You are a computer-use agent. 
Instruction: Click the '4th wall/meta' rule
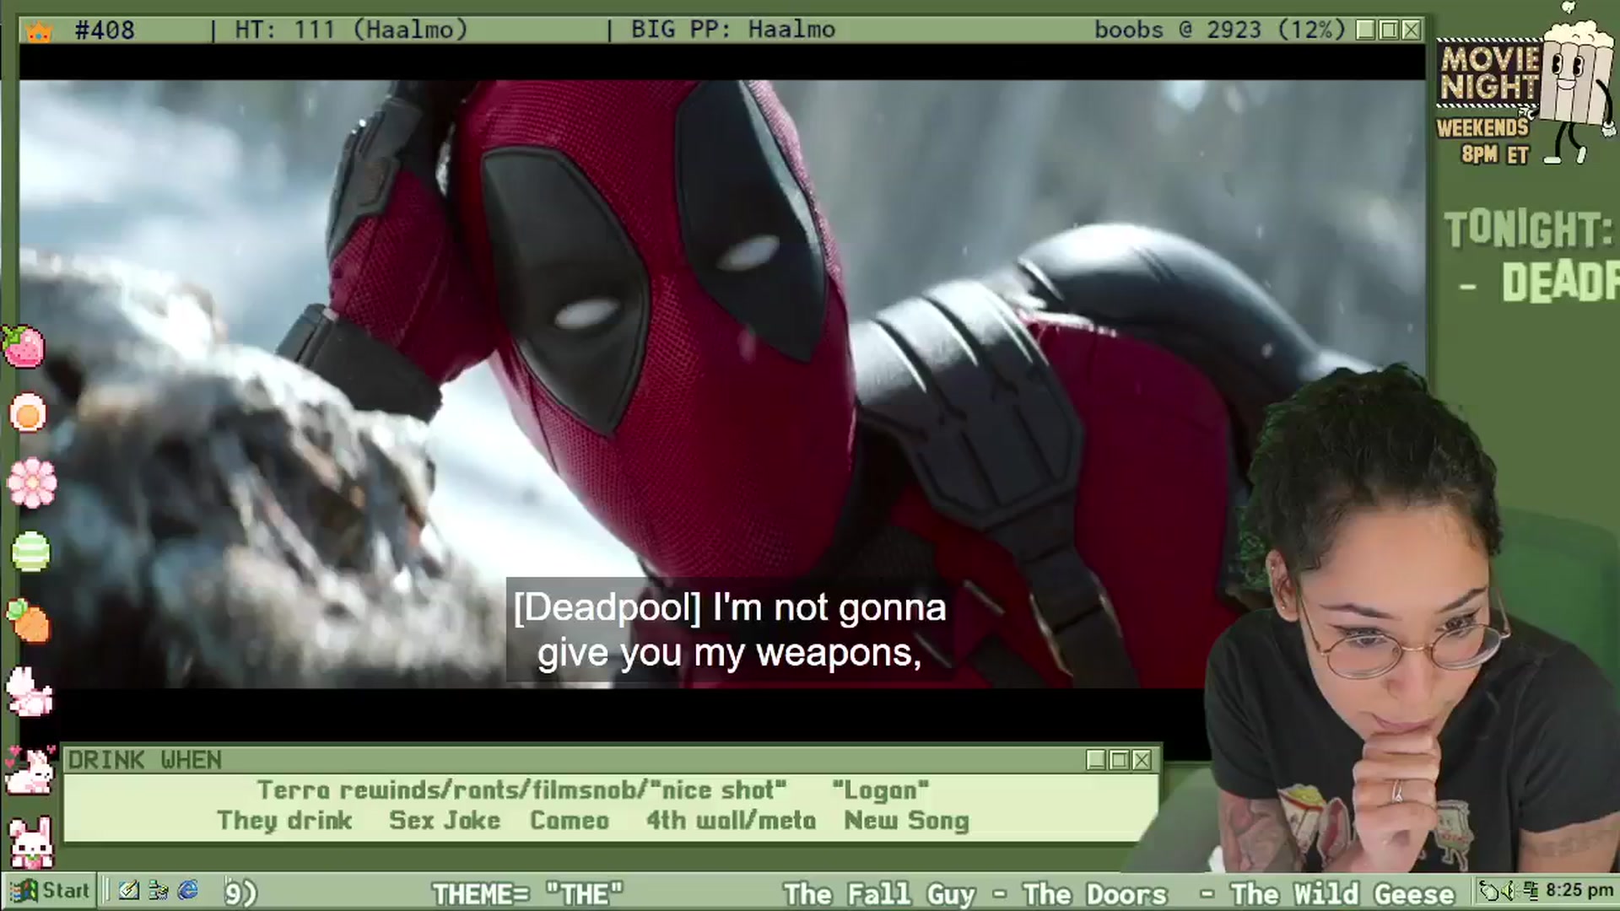pyautogui.click(x=731, y=821)
